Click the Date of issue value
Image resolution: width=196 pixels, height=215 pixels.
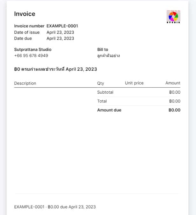click(60, 32)
